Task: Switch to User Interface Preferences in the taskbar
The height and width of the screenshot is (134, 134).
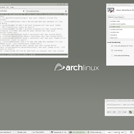Action: pyautogui.click(x=6, y=132)
